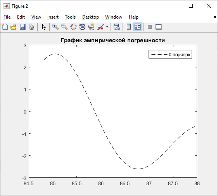Click the x-axis tick label 85
218x196 pixels.
pos(53,184)
